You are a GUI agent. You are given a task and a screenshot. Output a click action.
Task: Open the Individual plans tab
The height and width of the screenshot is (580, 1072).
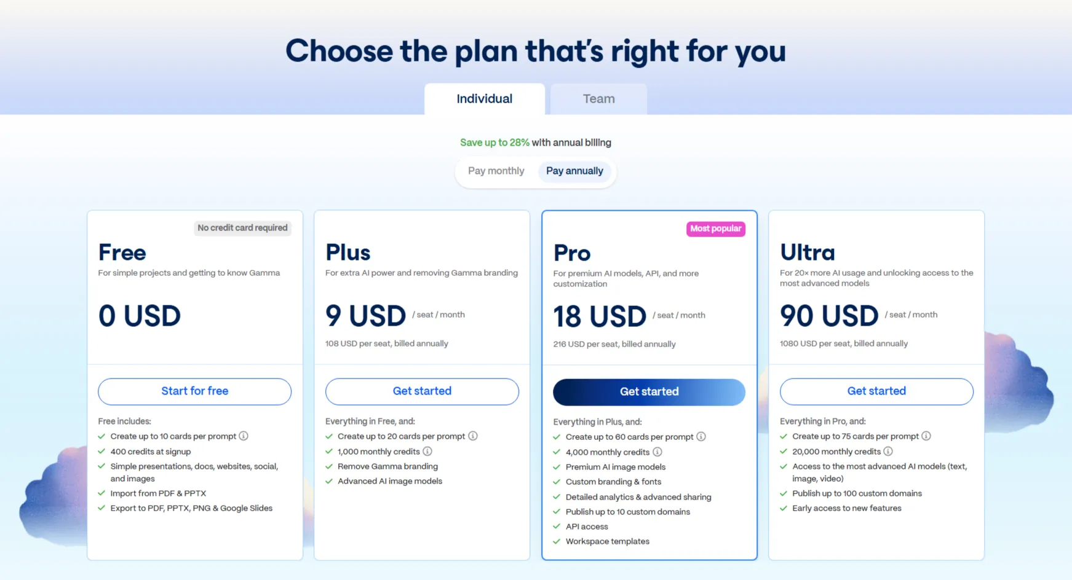pos(484,99)
